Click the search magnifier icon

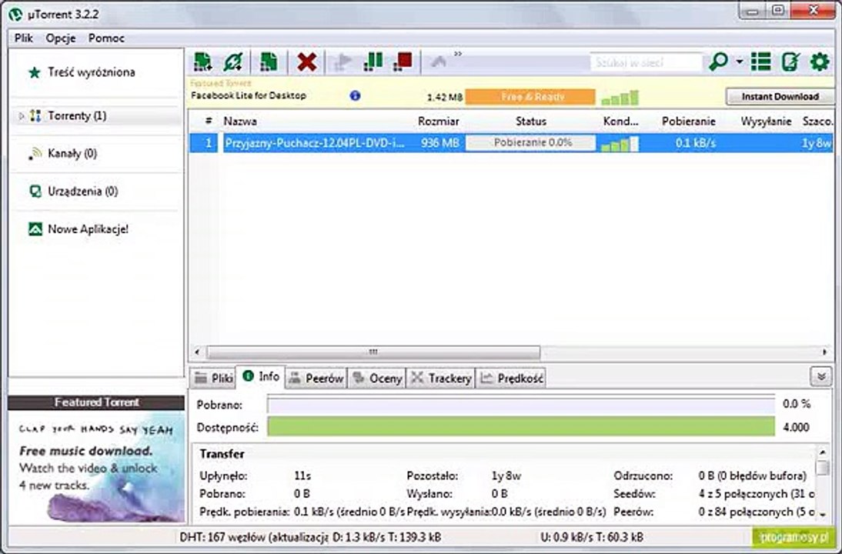click(x=718, y=62)
